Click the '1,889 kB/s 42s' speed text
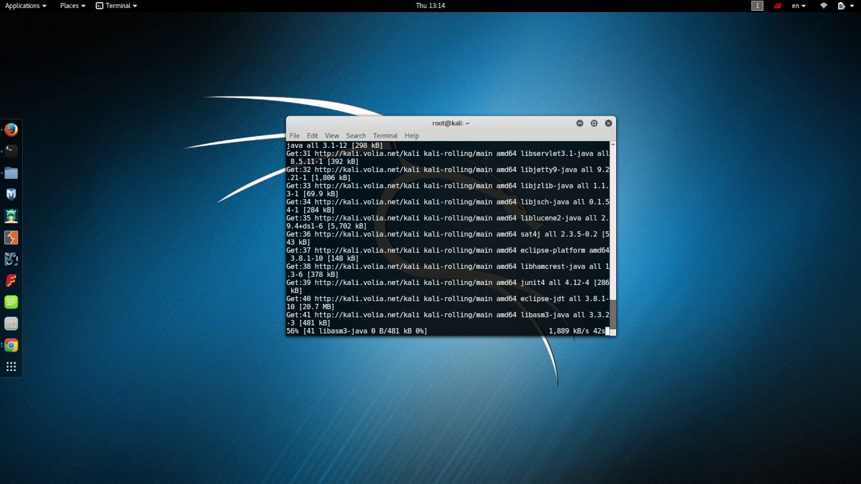This screenshot has height=484, width=861. pos(576,331)
